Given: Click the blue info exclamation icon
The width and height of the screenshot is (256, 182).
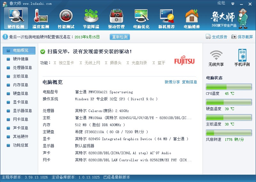Looking at the screenshot, I should tap(5, 37).
